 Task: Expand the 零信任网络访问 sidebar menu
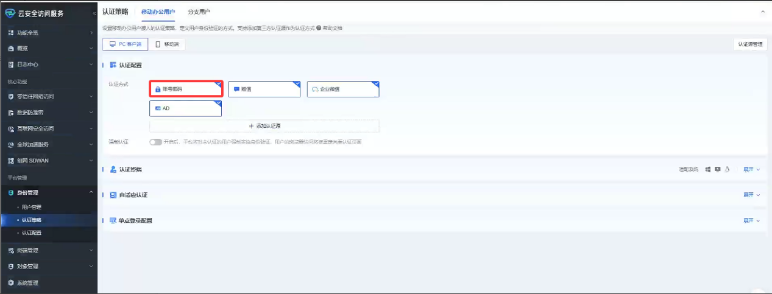tap(91, 96)
